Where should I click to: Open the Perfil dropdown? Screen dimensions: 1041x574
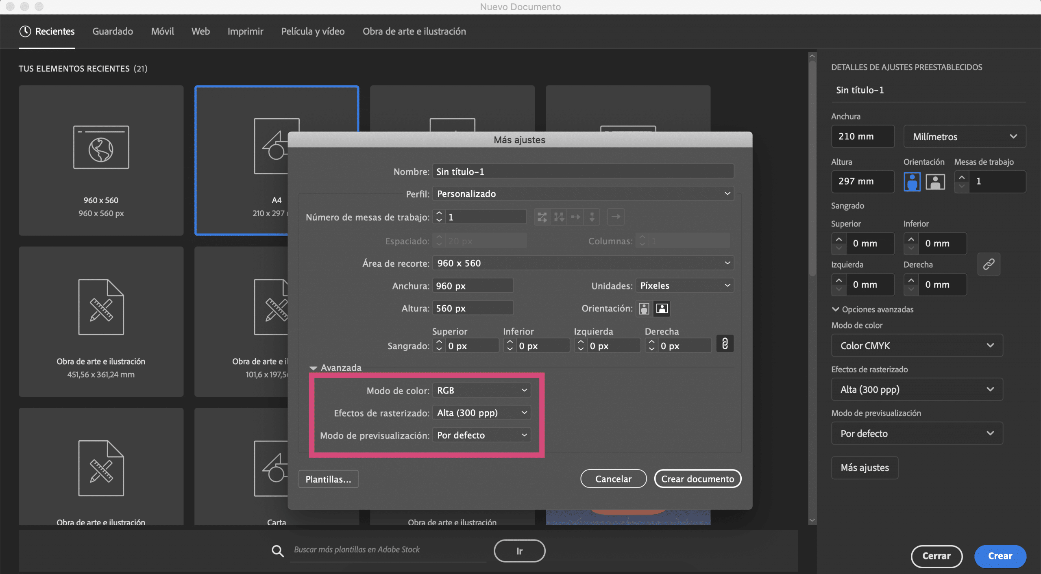point(583,194)
